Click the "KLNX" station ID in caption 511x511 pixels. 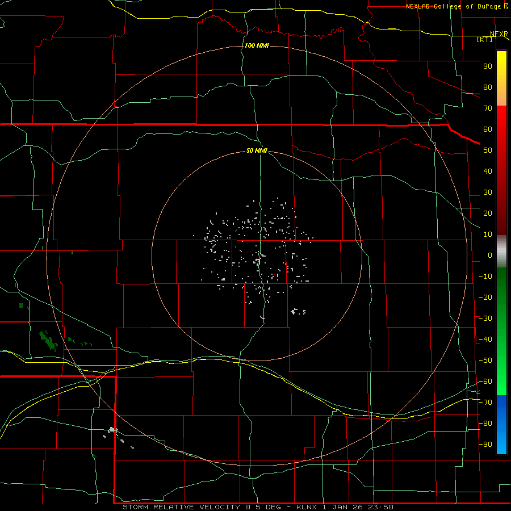pyautogui.click(x=307, y=507)
